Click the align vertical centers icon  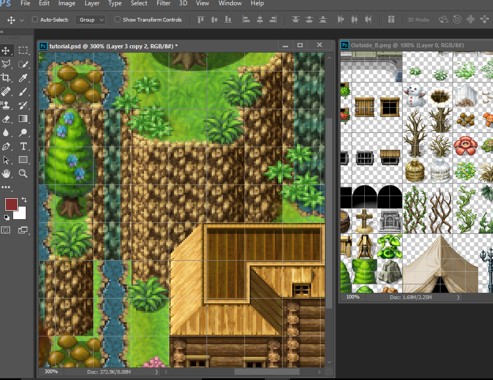pos(214,19)
